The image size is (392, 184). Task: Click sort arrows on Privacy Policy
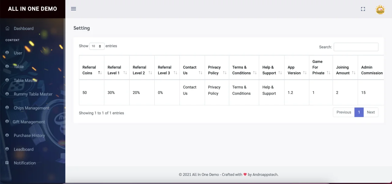click(x=224, y=73)
